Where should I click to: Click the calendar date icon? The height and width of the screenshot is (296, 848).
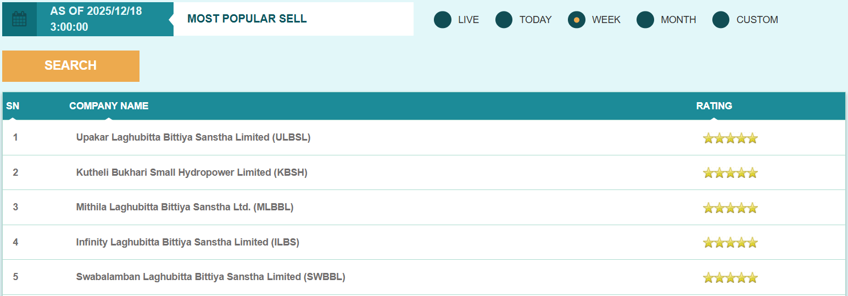click(19, 19)
